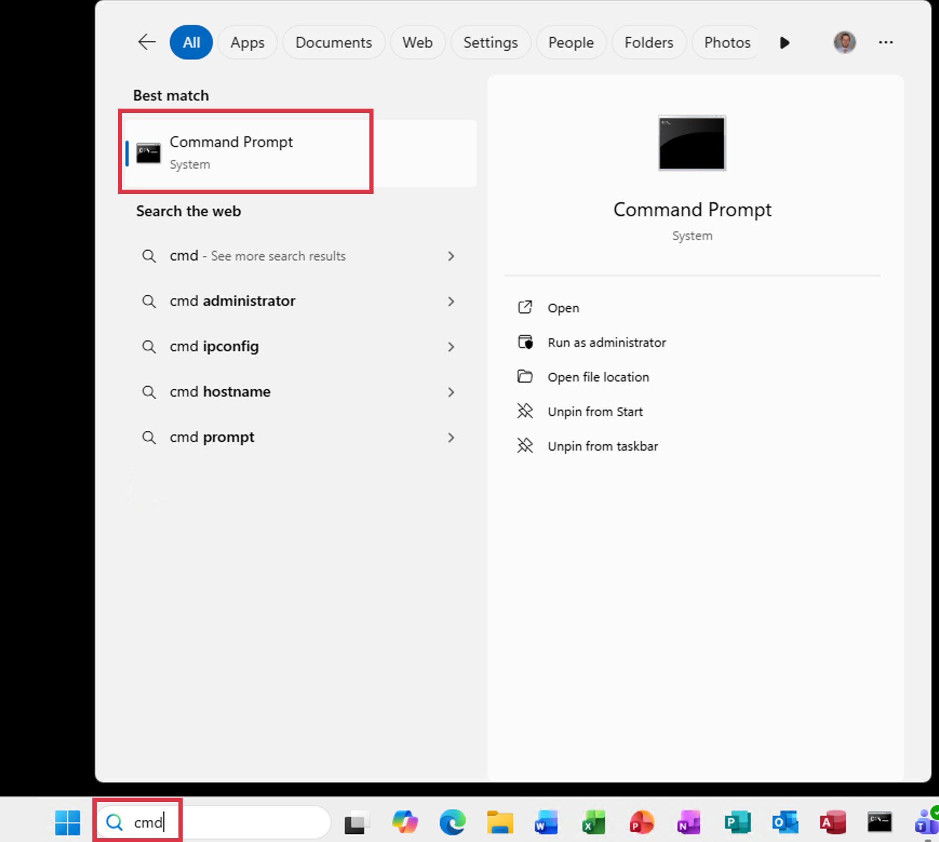This screenshot has height=842, width=939.
Task: Open Excel from the taskbar
Action: point(593,822)
